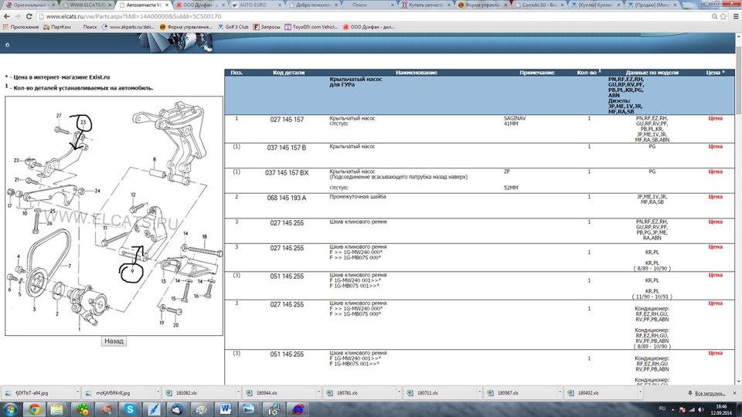Open the Windows Start menu
Viewport: 742px width, 417px height.
point(10,409)
